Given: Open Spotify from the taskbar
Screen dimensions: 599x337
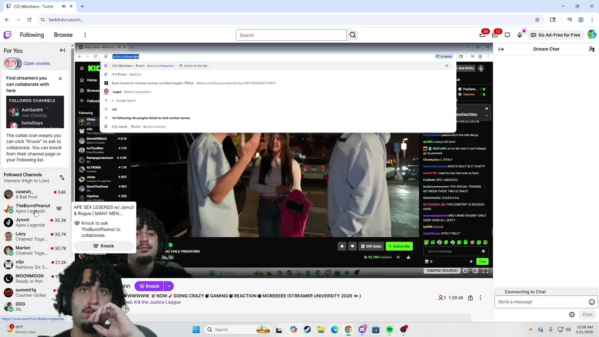Looking at the screenshot, I should coord(390,330).
